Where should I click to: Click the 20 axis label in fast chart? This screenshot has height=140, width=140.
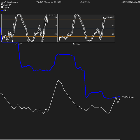56,34
